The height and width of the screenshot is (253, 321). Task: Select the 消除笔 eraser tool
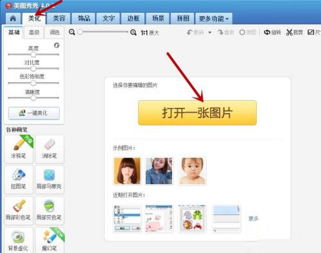point(49,149)
